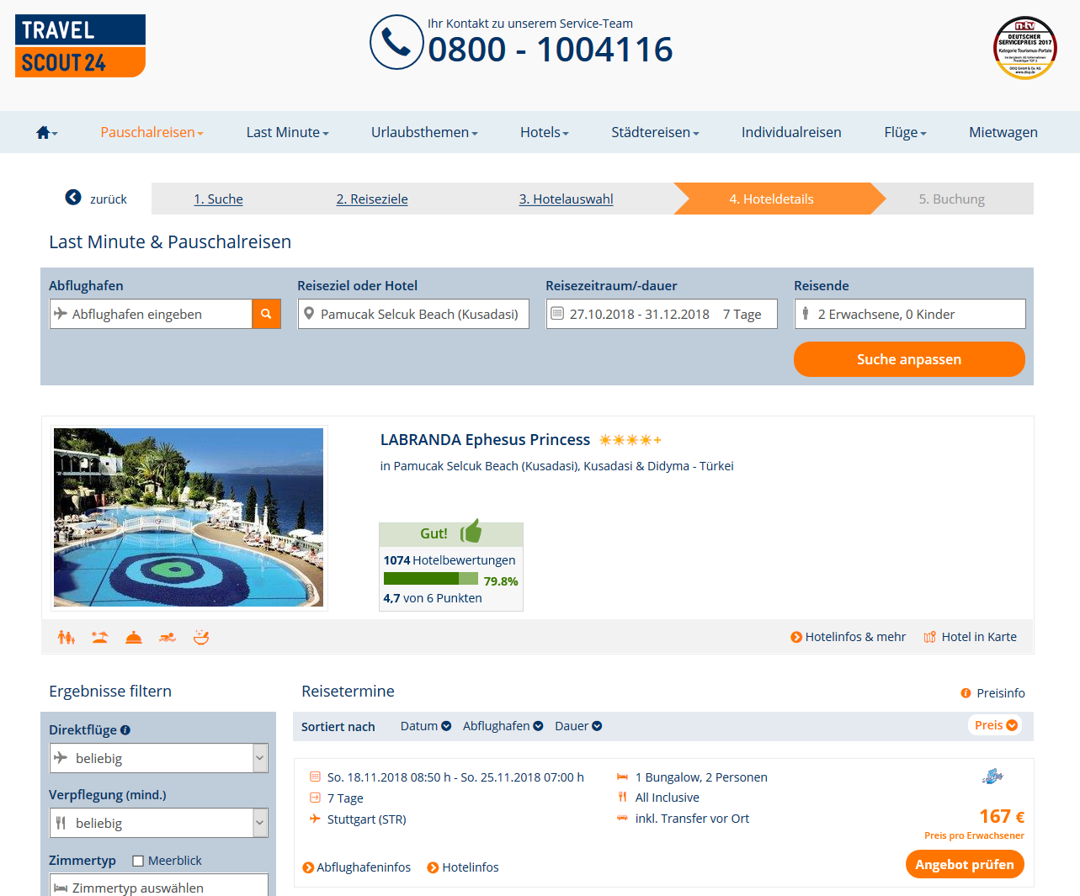Sort results by Preis
The width and height of the screenshot is (1080, 896).
(996, 725)
